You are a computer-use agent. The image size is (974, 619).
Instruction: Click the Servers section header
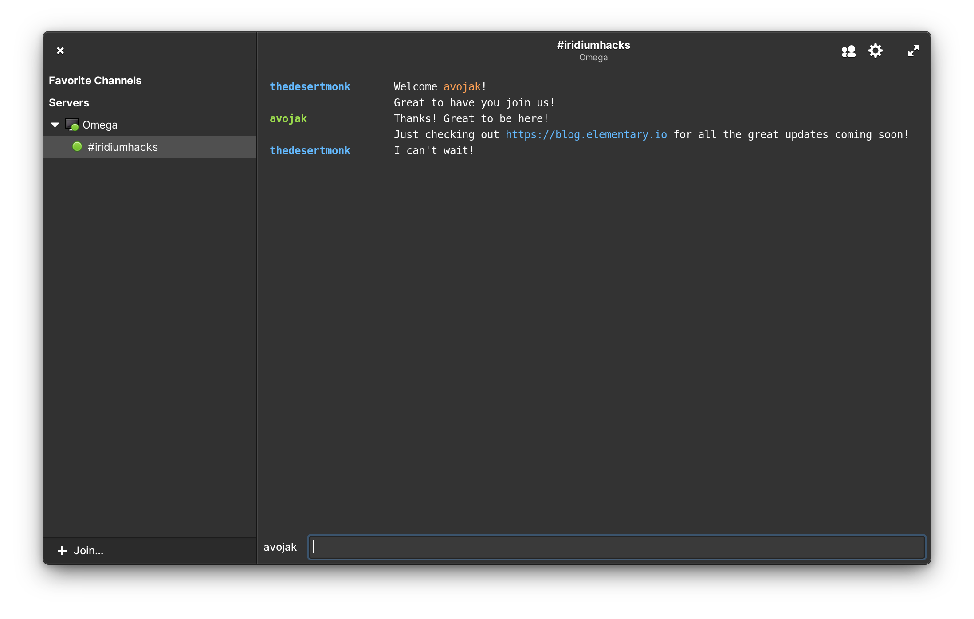pyautogui.click(x=69, y=103)
